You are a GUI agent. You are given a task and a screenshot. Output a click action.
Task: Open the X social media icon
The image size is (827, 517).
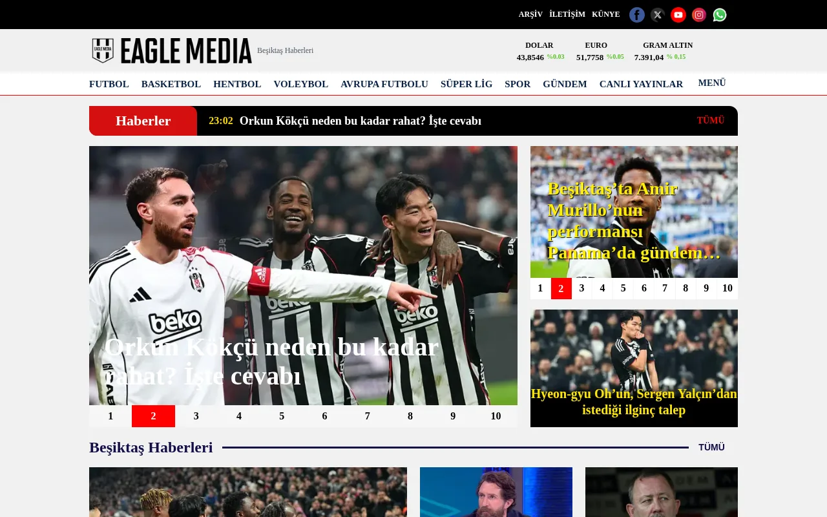[x=658, y=14]
